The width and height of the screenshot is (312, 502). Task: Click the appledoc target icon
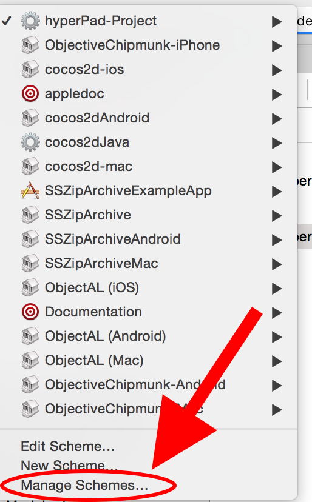pyautogui.click(x=30, y=94)
